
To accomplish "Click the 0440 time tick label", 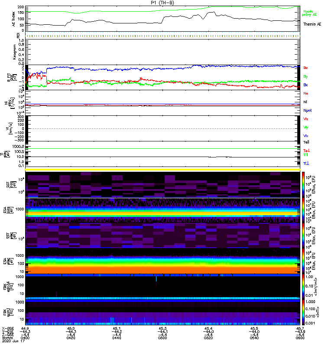I will pos(117,338).
